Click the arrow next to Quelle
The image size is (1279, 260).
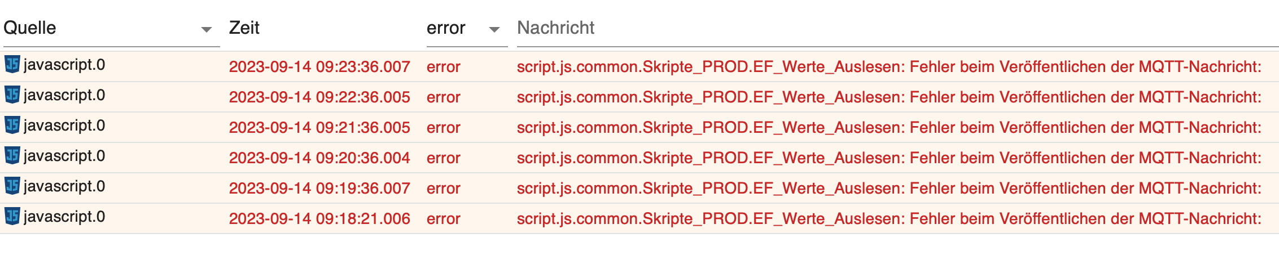click(x=207, y=29)
